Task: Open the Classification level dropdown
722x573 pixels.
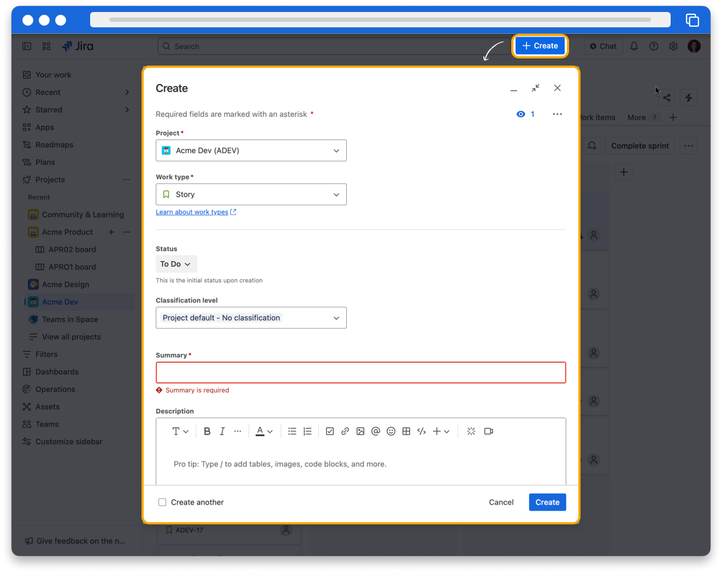Action: [251, 318]
